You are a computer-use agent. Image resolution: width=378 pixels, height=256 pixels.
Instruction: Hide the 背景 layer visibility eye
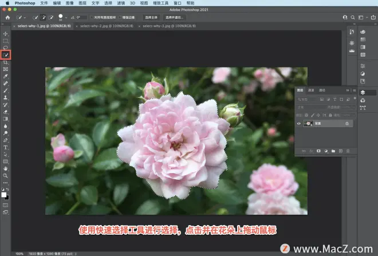point(299,124)
